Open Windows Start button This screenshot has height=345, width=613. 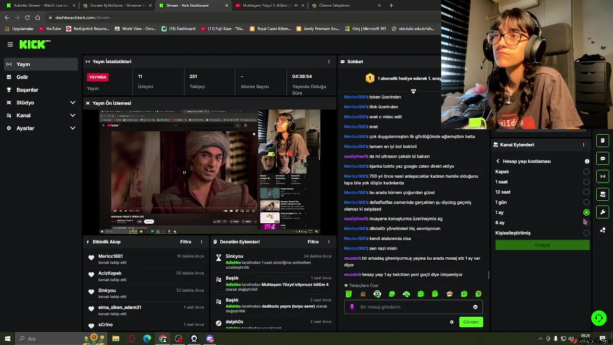pos(8,339)
